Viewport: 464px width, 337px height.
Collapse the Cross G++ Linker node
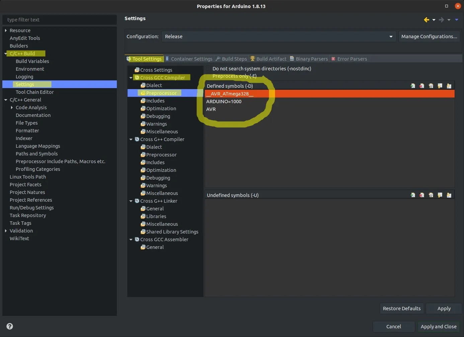coord(131,201)
